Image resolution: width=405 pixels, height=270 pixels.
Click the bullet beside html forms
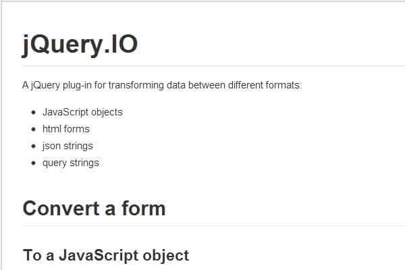(x=34, y=129)
